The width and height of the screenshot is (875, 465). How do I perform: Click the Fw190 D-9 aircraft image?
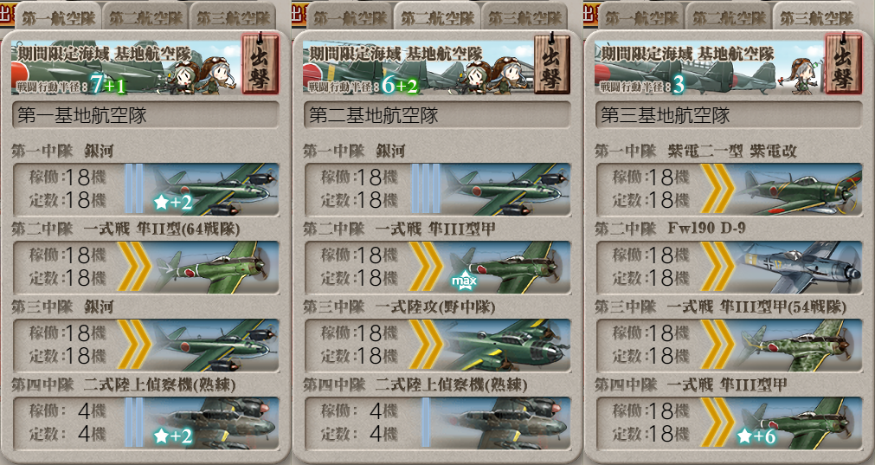point(798,267)
